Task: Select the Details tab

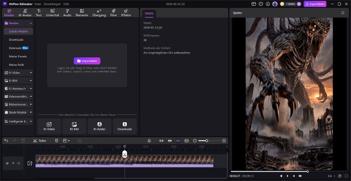Action: (149, 14)
